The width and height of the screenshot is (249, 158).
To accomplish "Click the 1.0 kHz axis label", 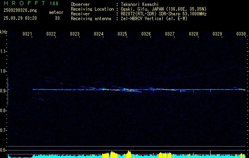I will coord(3,71).
